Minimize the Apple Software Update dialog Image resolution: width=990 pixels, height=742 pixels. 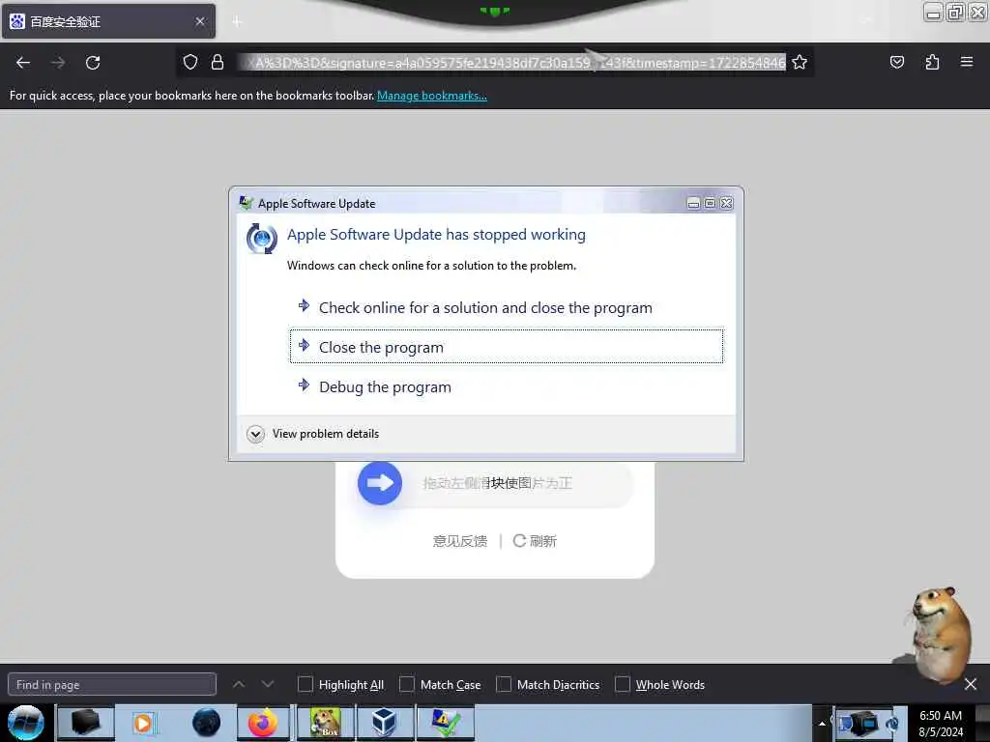coord(693,203)
